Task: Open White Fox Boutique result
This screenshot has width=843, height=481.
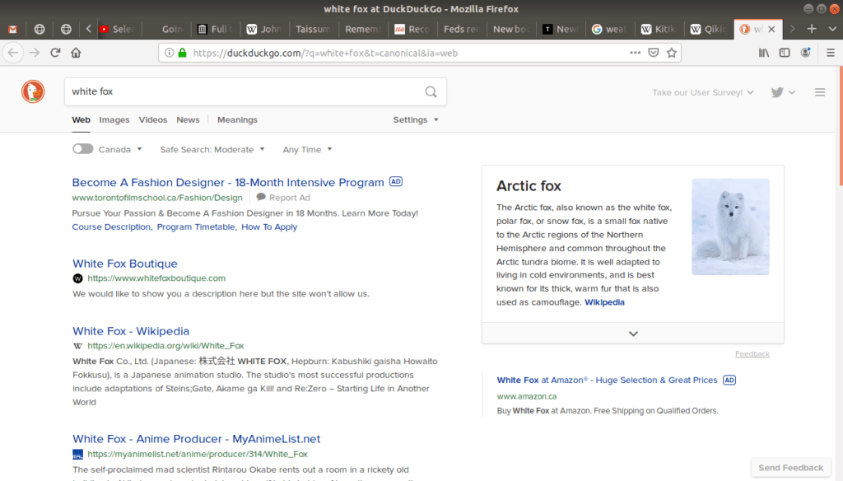Action: (x=125, y=264)
